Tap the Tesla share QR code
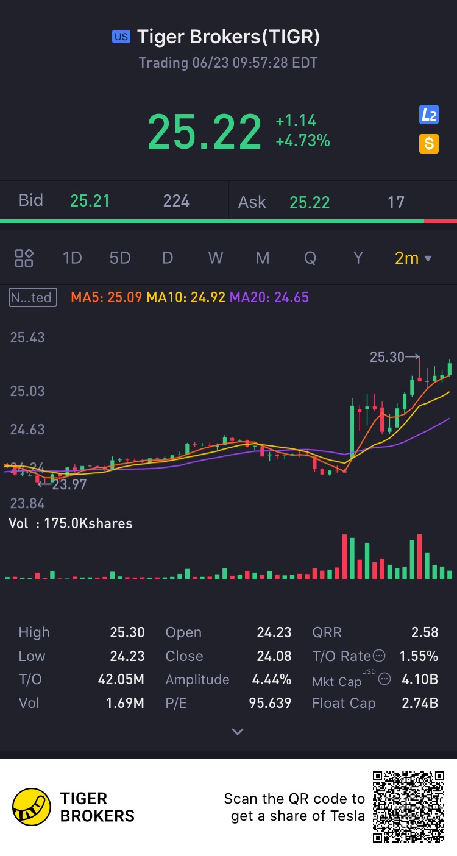Viewport: 457px width, 856px height. [x=409, y=807]
